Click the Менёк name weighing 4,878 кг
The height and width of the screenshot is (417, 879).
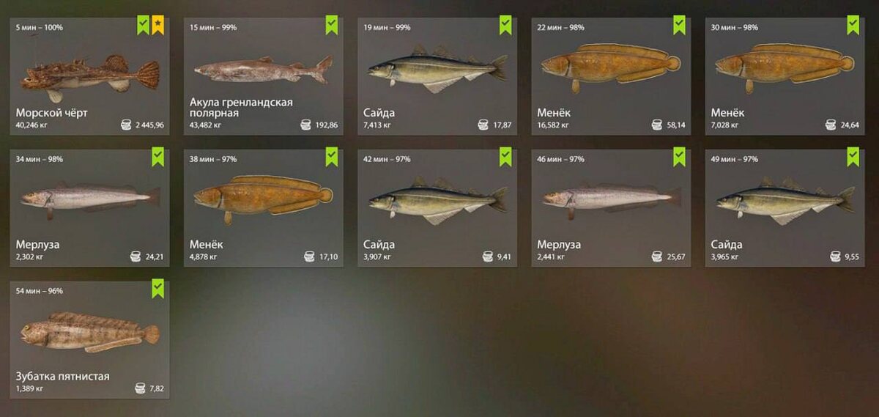pyautogui.click(x=207, y=244)
